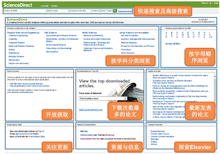The width and height of the screenshot is (220, 154).
Task: Browse Agricultural and Biological Sciences
Action: point(62,35)
